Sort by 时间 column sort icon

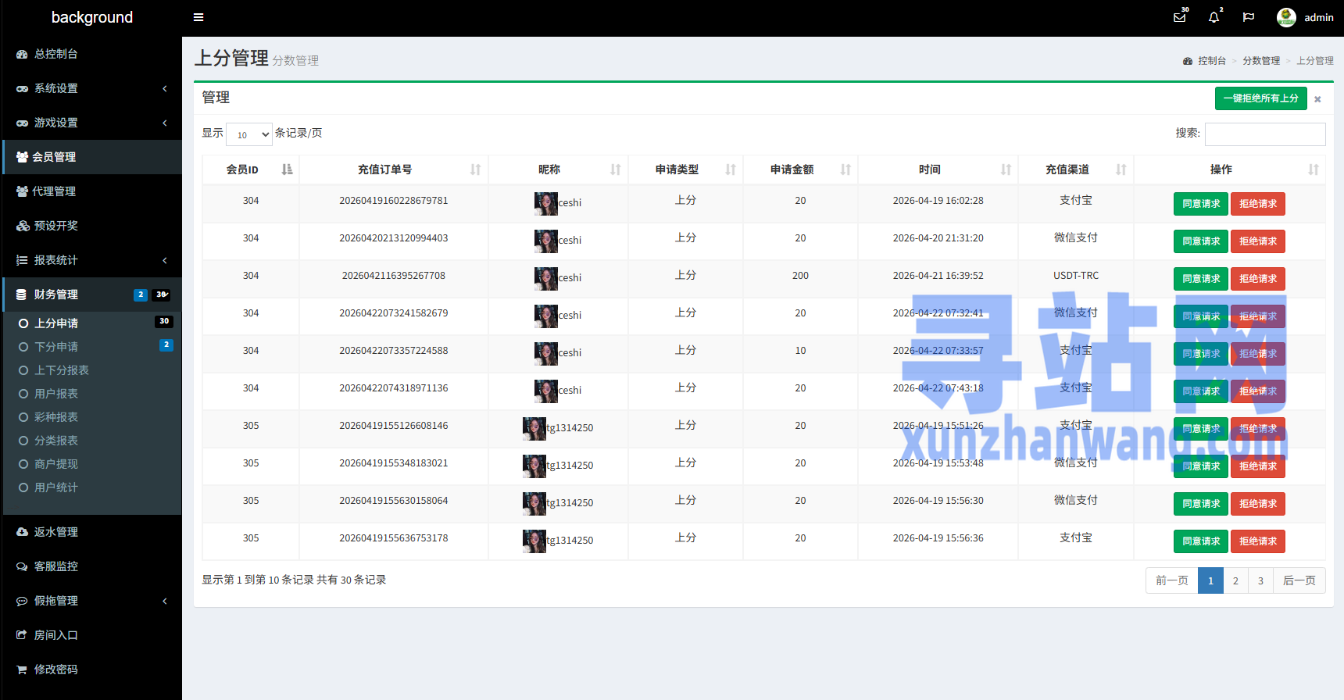tap(1006, 170)
